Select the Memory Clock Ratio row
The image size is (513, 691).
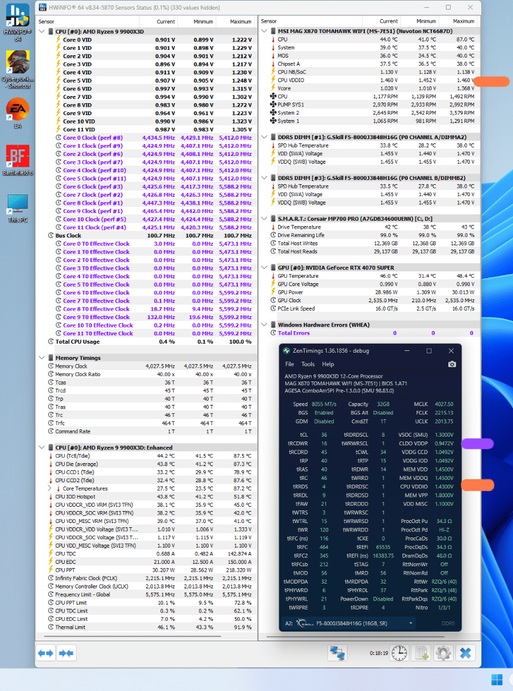point(147,374)
